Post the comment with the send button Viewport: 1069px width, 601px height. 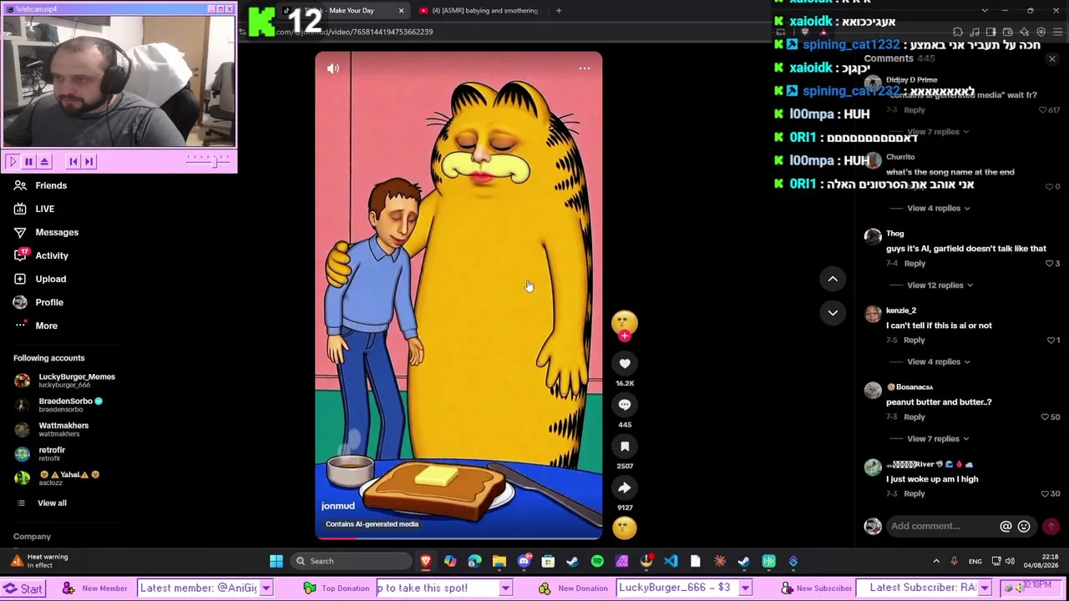tap(1051, 527)
